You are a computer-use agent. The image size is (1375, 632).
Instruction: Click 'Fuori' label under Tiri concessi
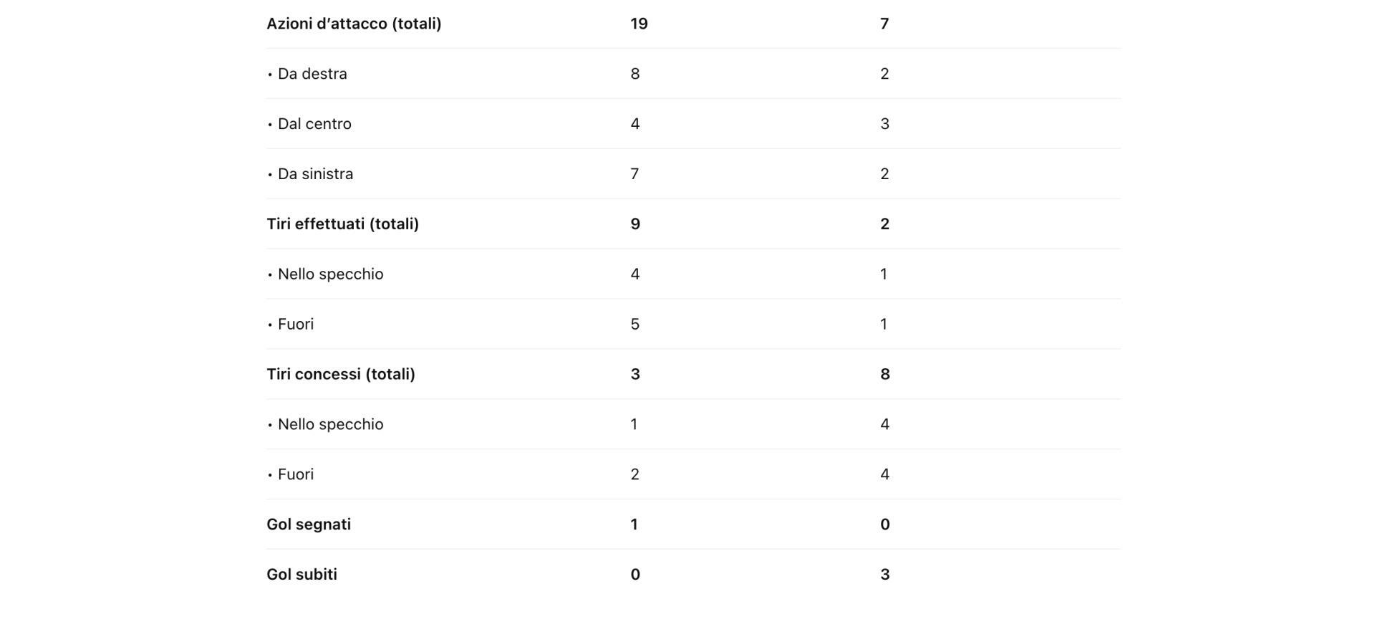(295, 474)
